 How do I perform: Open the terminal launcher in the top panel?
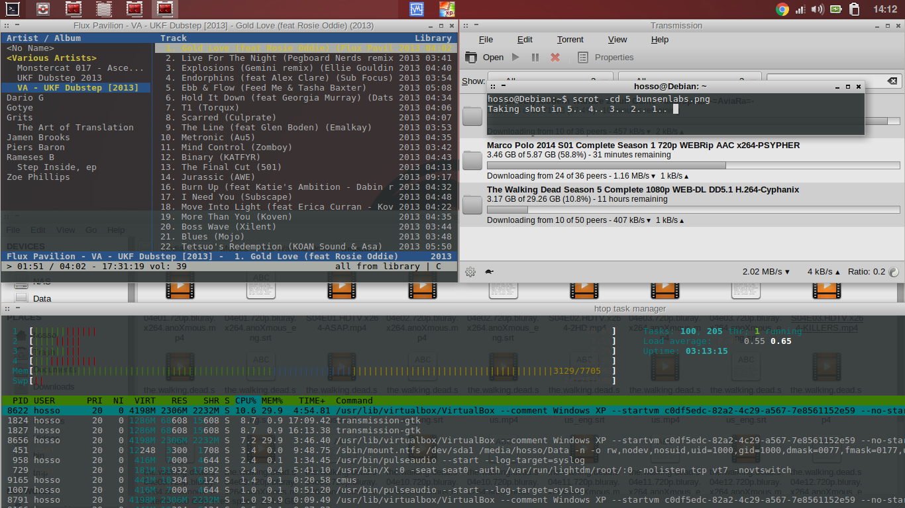(x=12, y=9)
